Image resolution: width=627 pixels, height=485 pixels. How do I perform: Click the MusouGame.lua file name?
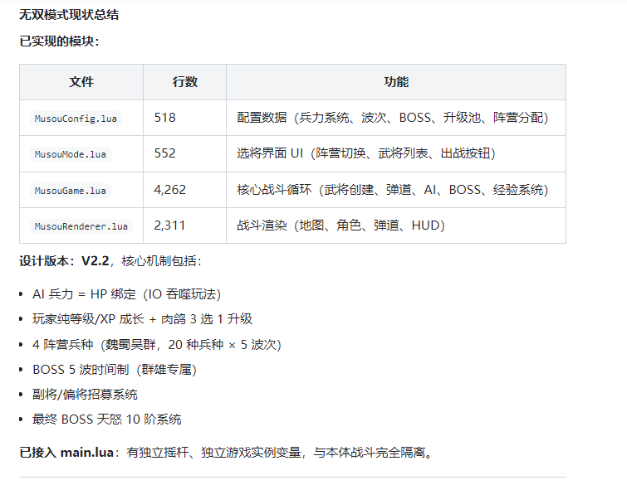click(71, 191)
